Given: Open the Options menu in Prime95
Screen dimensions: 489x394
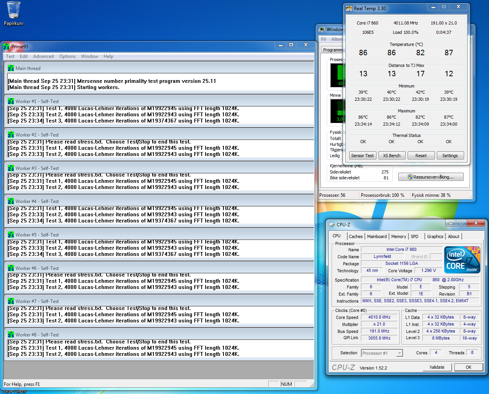Looking at the screenshot, I should coord(67,56).
